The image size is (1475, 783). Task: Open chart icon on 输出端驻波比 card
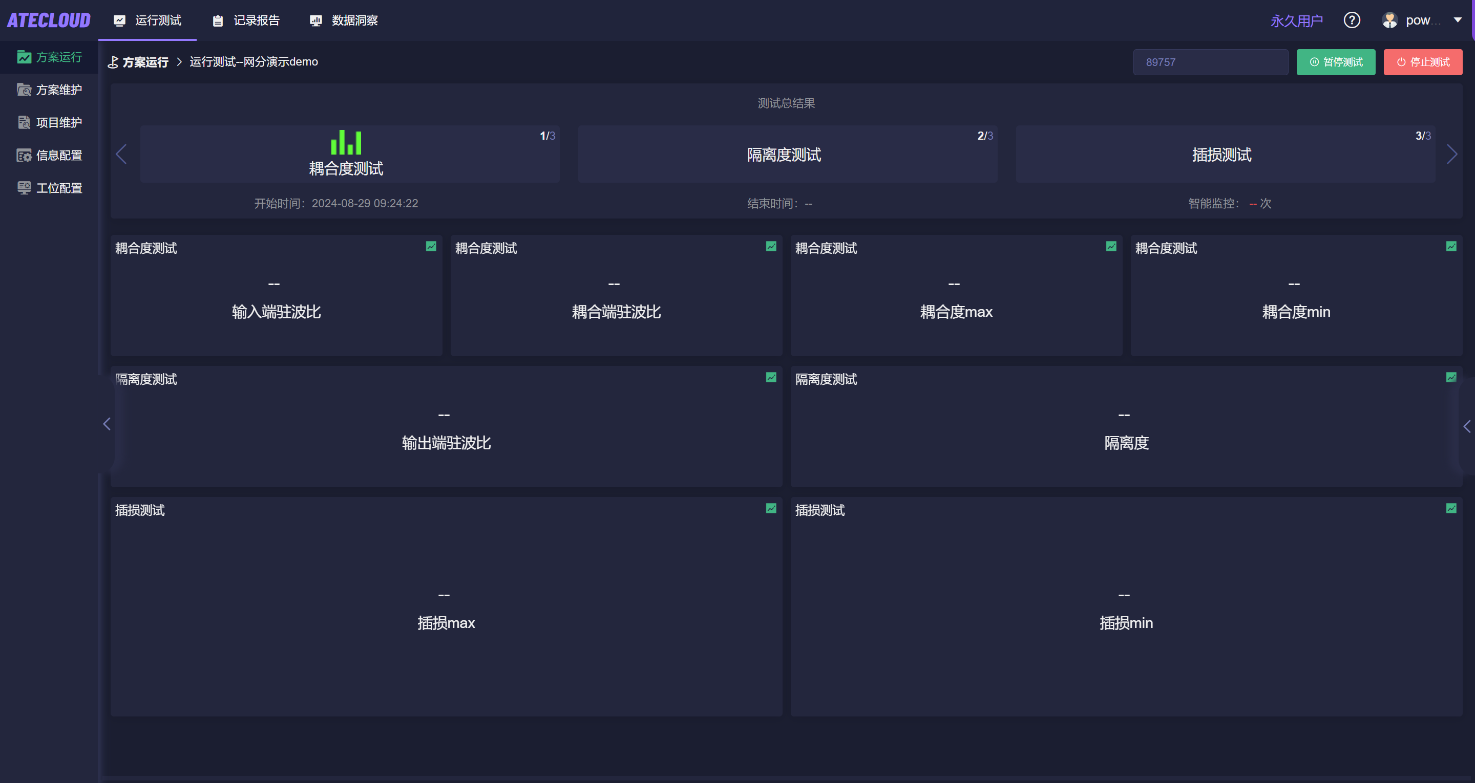[771, 378]
